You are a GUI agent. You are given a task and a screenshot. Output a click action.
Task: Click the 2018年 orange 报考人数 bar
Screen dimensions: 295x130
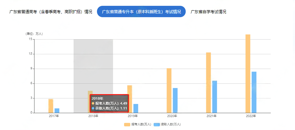[90, 93]
